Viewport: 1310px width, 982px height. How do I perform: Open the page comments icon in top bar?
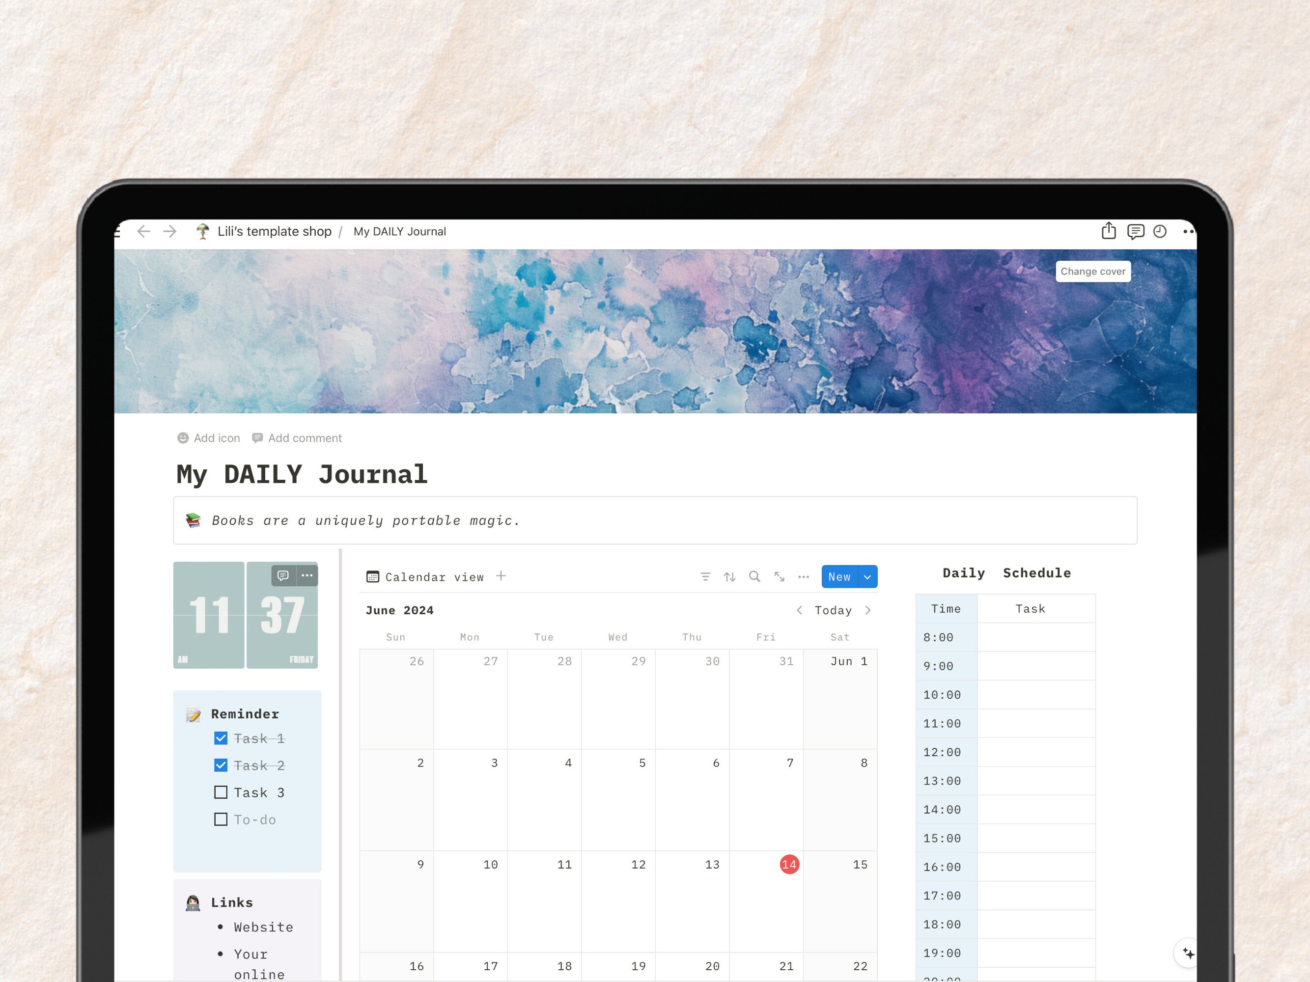(1135, 231)
